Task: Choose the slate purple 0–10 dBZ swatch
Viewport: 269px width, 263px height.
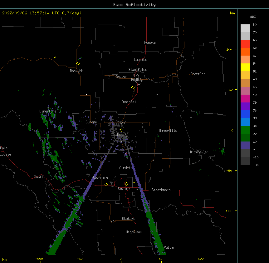Action: point(245,146)
